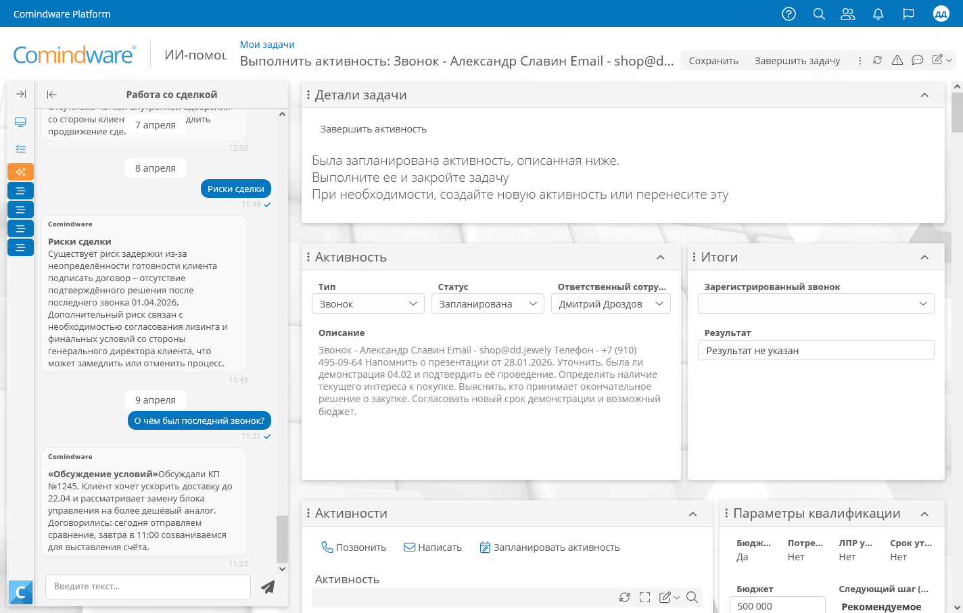The image size is (963, 613).
Task: Collapse the chat panel with arrow icon
Action: pos(52,95)
